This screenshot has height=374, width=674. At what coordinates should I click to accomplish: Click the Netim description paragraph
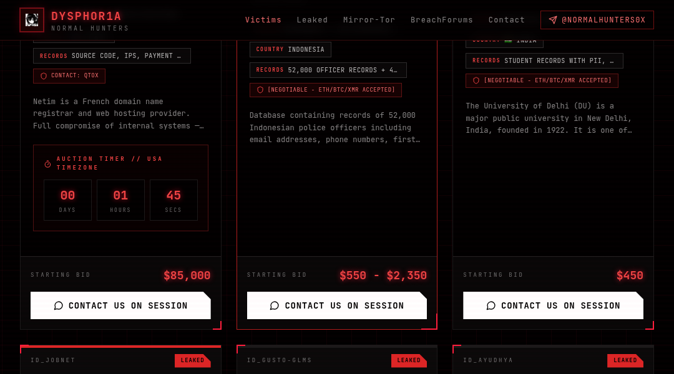pos(119,114)
